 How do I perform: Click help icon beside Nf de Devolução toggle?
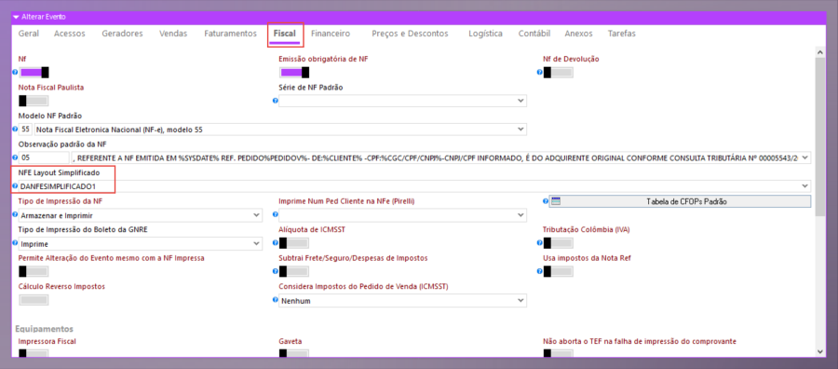pyautogui.click(x=540, y=72)
